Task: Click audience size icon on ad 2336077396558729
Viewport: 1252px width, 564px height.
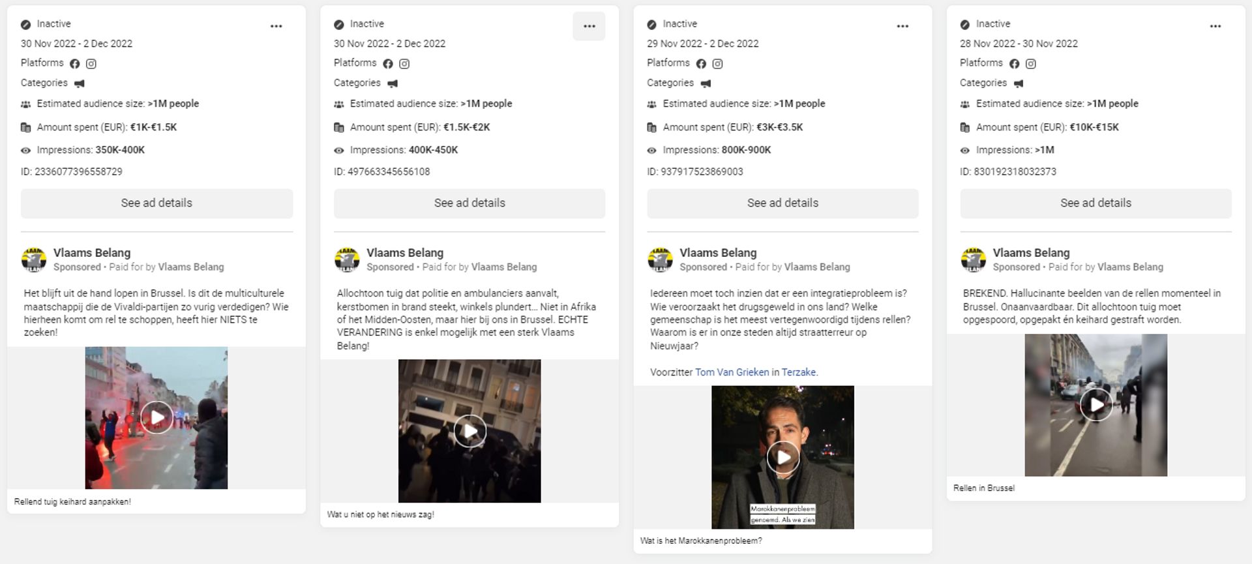Action: (x=25, y=104)
